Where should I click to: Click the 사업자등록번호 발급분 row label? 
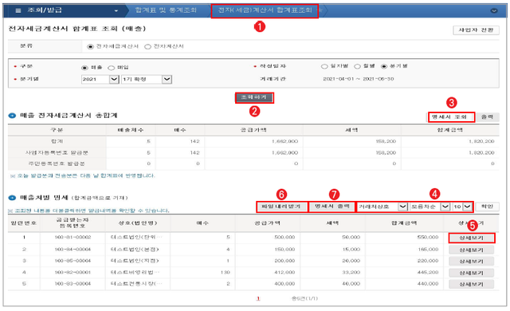(57, 152)
